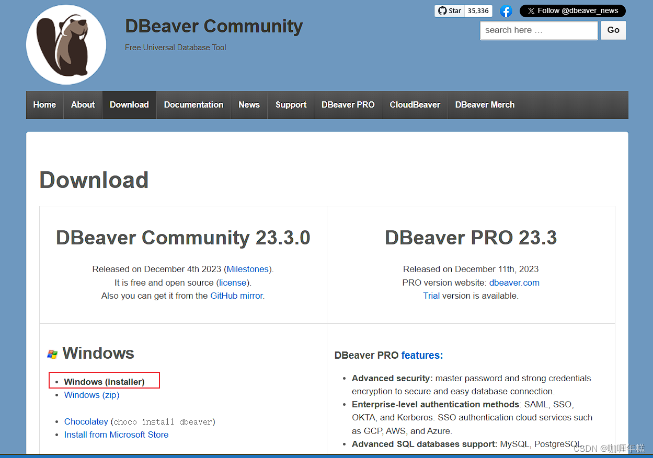Open the 35,336 star count
Viewport: 653px width, 458px height.
pos(478,11)
